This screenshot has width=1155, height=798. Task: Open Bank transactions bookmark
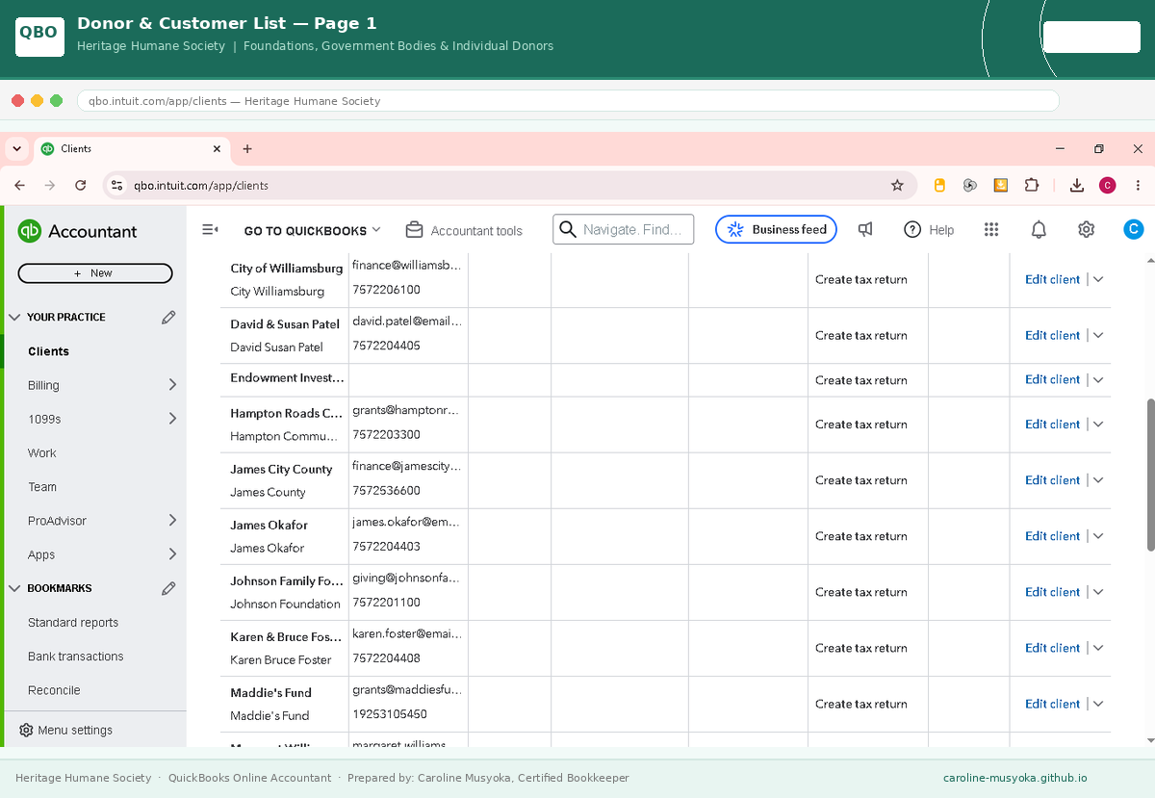[76, 656]
